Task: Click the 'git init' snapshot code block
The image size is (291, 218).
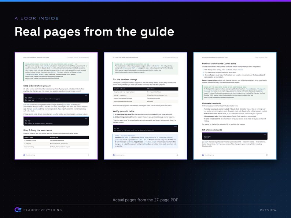Action: [56, 121]
